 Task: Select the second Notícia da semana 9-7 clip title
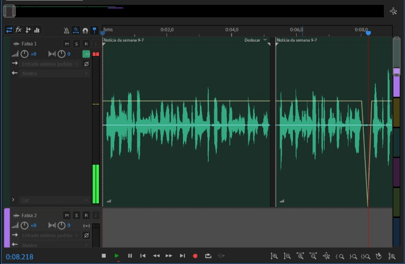(297, 40)
